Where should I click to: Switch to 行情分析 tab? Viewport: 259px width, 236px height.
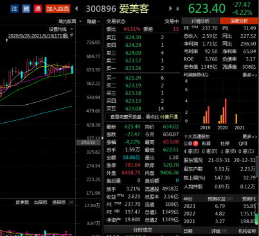201,21
